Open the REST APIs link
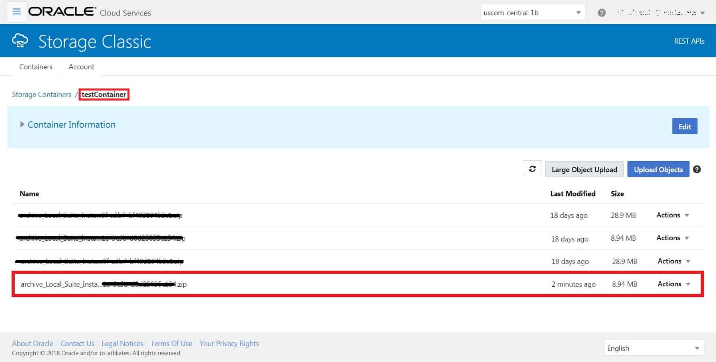The image size is (716, 362). click(x=689, y=41)
